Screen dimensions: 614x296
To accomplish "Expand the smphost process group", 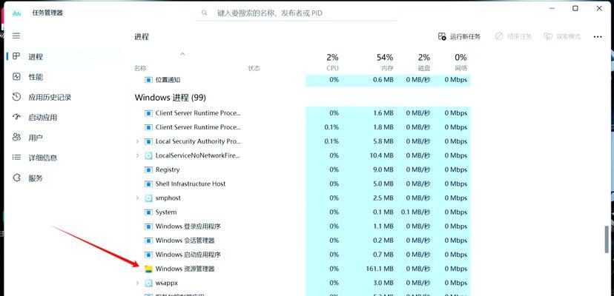I will (137, 198).
